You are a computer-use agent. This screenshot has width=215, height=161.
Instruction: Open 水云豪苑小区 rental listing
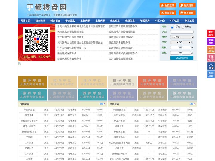[x=119, y=110]
